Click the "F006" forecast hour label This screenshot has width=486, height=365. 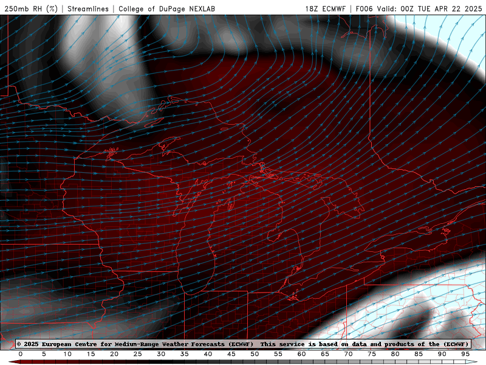tap(364, 9)
